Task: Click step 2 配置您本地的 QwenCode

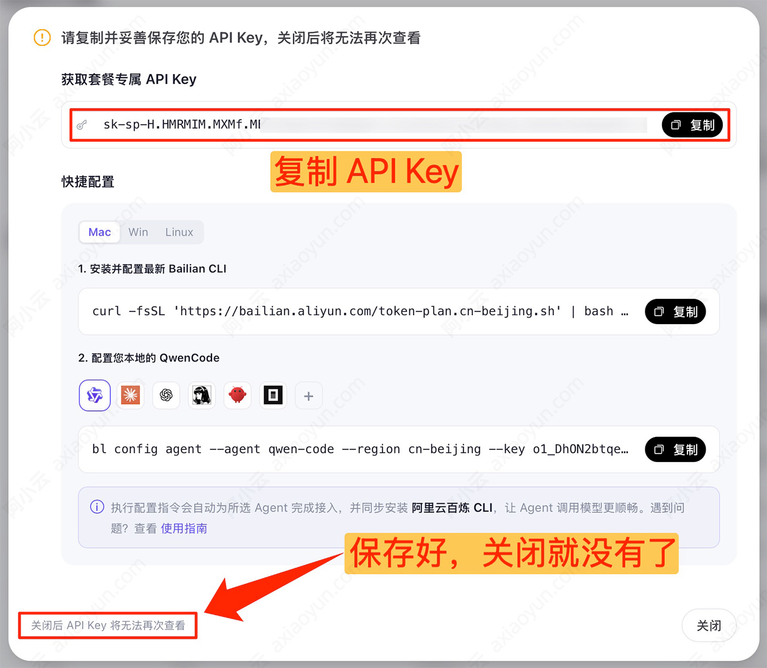Action: tap(149, 358)
